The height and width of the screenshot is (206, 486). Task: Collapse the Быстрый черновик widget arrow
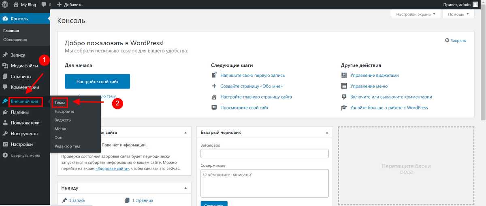click(327, 132)
